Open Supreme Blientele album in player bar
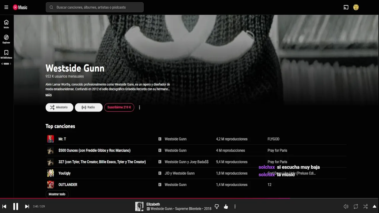The height and width of the screenshot is (213, 379). pos(189,209)
